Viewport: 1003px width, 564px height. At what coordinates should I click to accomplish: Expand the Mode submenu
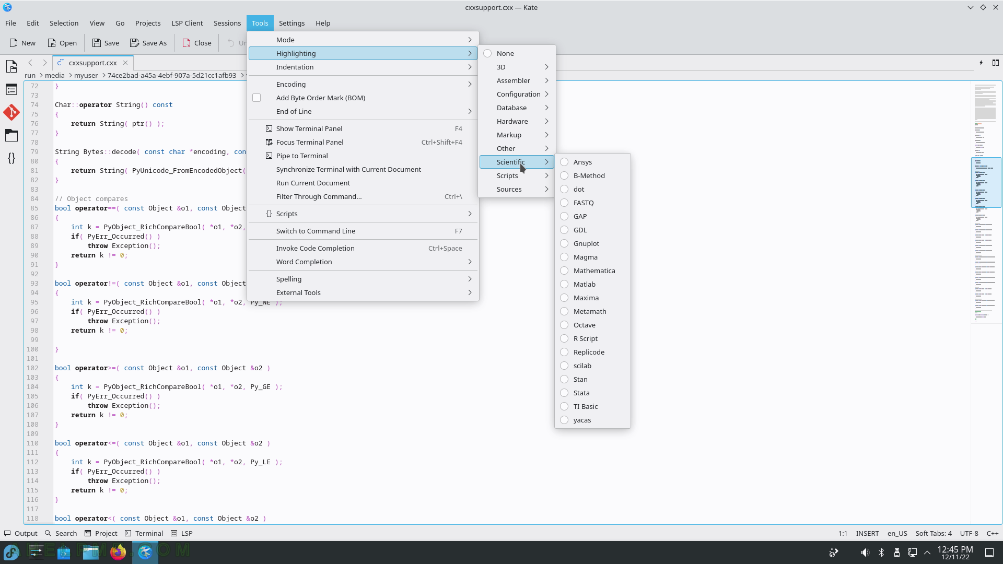(363, 40)
